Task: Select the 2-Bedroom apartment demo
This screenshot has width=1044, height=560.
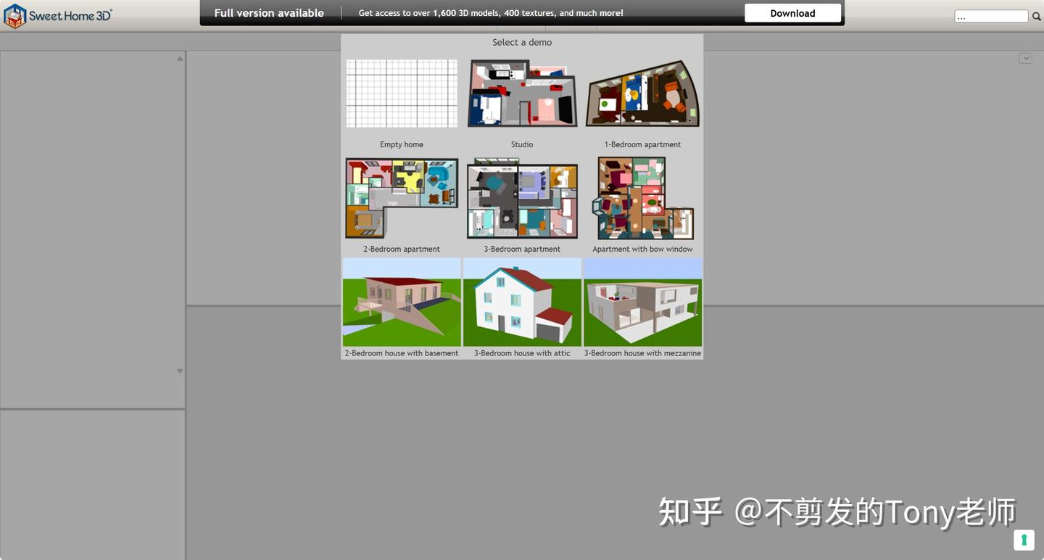Action: pyautogui.click(x=401, y=197)
